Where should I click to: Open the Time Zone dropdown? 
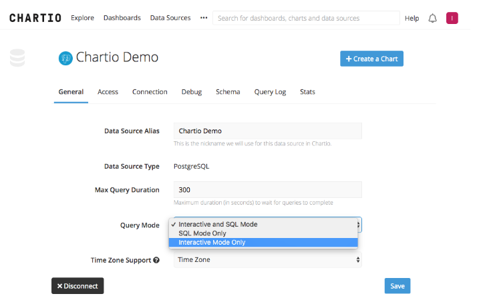click(x=268, y=260)
